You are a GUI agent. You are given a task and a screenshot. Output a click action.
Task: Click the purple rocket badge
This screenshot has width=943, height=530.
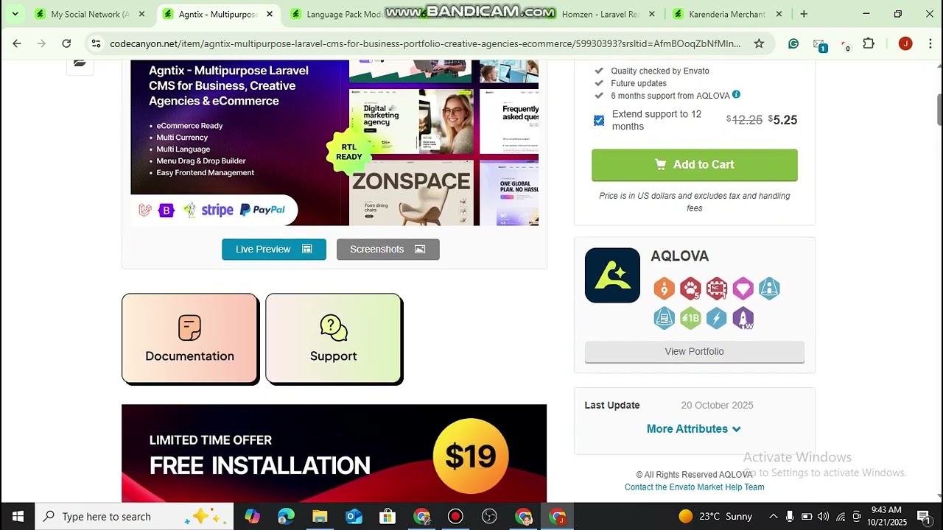click(x=743, y=318)
